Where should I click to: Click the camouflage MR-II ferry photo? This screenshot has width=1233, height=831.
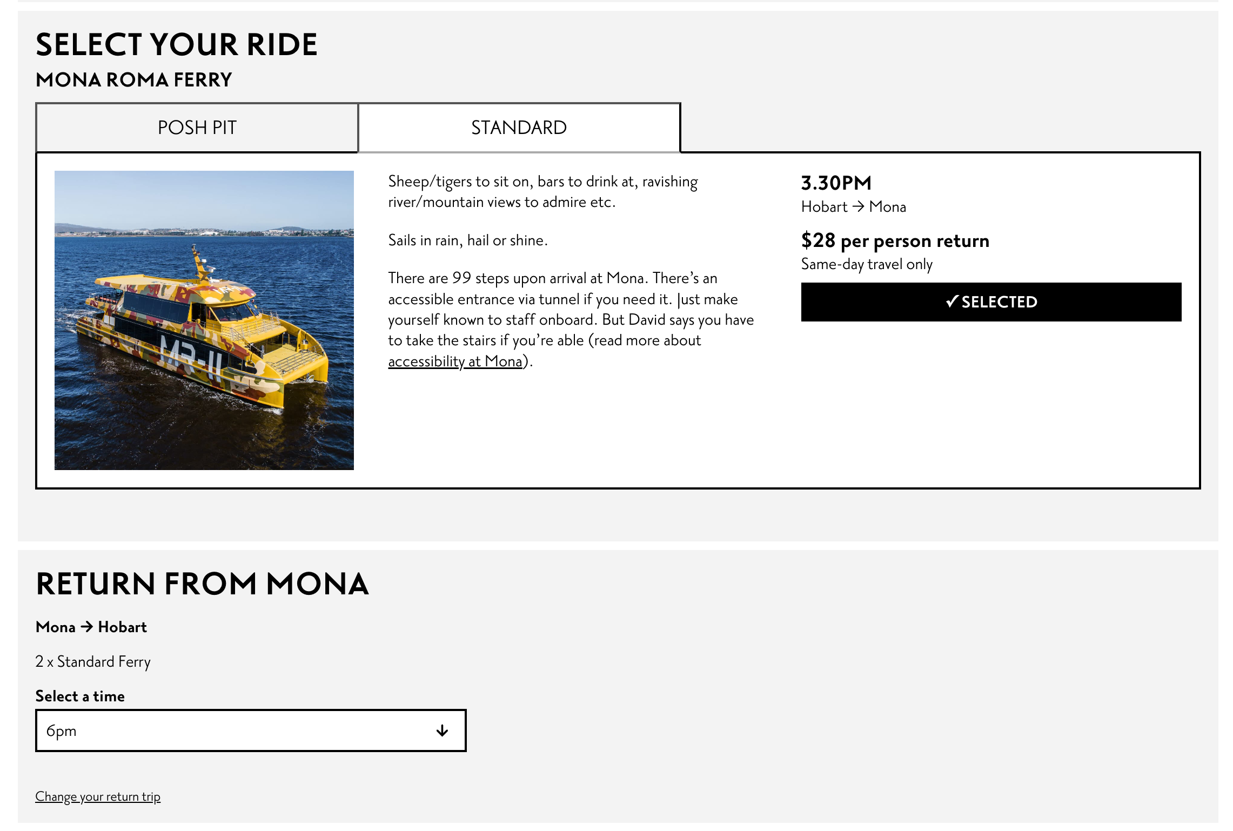point(204,320)
